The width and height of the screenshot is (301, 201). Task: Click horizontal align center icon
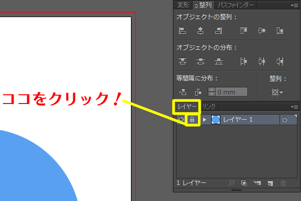tap(200, 31)
